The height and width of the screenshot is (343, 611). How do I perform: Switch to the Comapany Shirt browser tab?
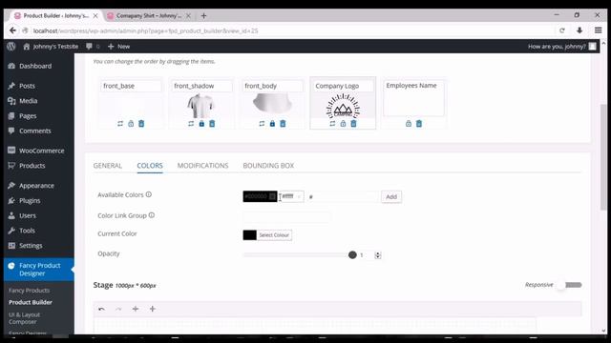148,15
